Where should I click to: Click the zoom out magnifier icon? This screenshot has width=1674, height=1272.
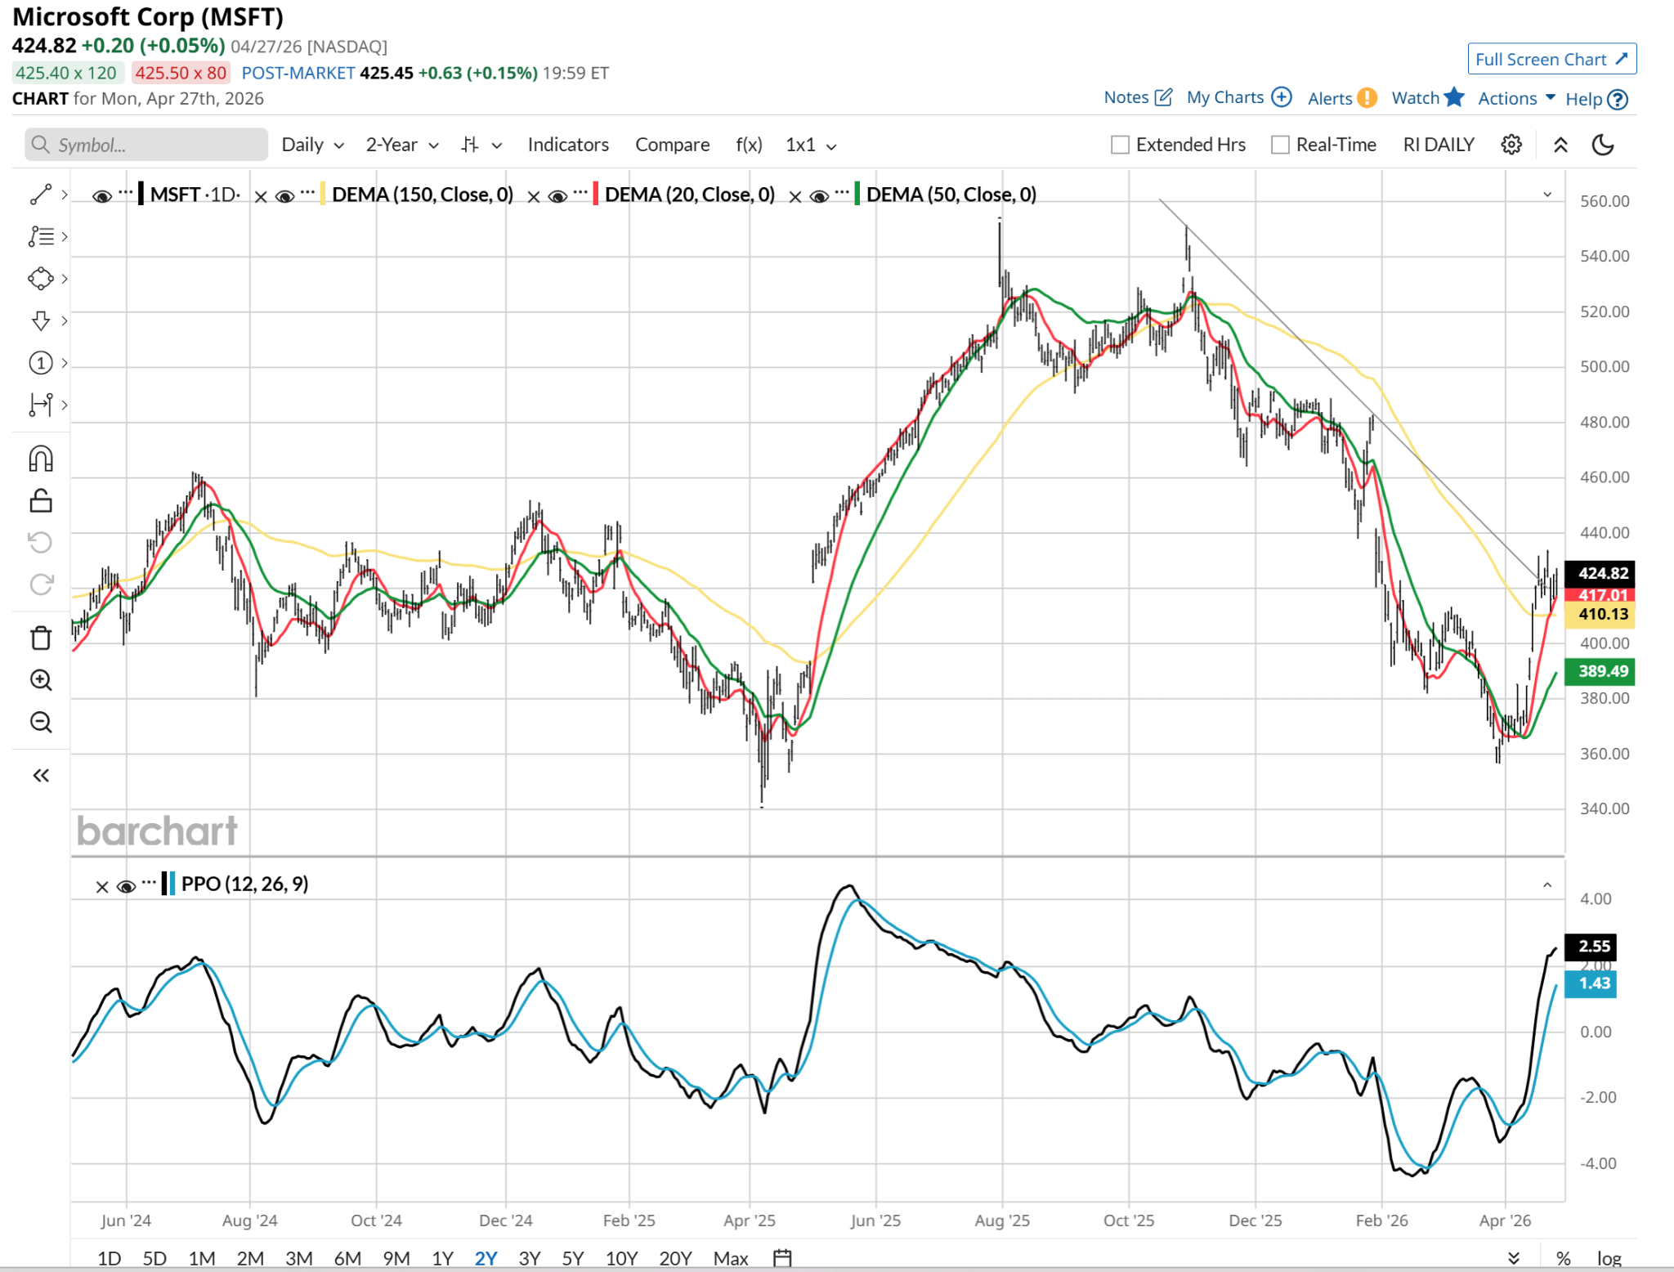(x=40, y=723)
